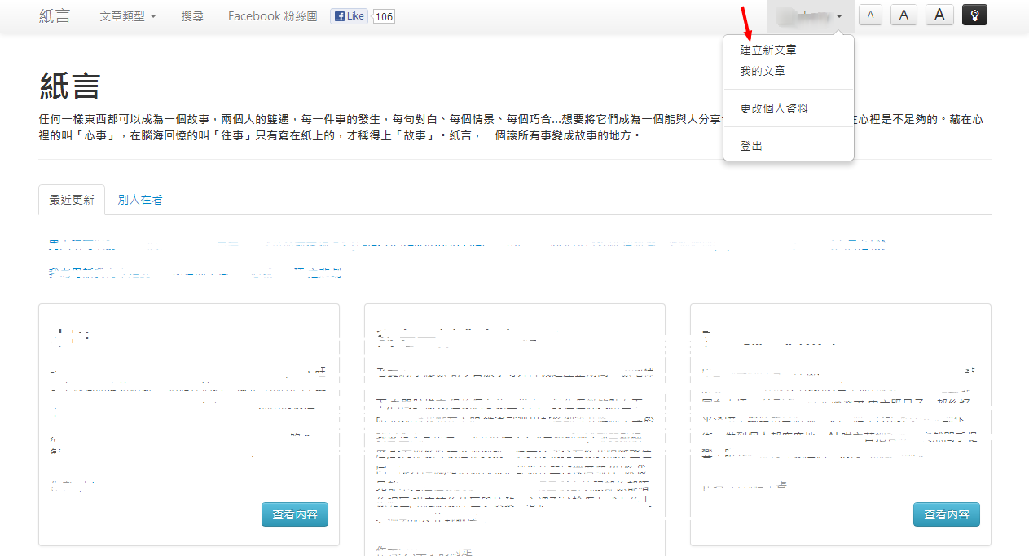Viewport: 1029px width, 556px height.
Task: Click the Facebook Like button
Action: 350,16
